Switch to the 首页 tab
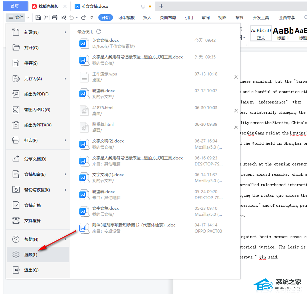The height and width of the screenshot is (294, 307). pos(15,6)
